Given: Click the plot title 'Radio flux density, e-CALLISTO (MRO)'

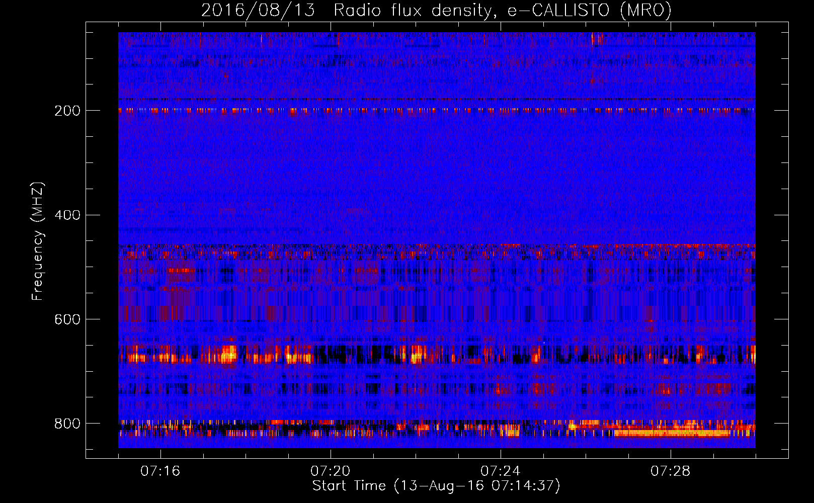Looking at the screenshot, I should click(503, 11).
